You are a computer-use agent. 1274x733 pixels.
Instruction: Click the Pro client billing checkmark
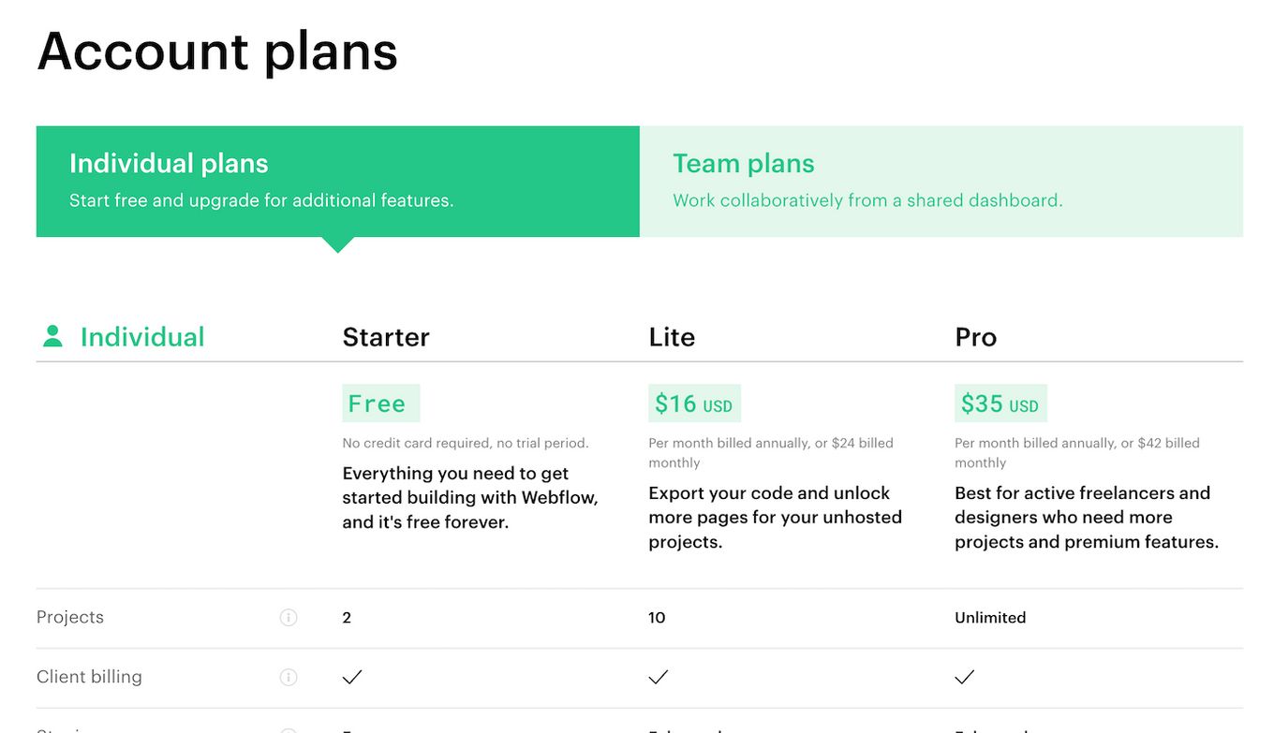[965, 677]
